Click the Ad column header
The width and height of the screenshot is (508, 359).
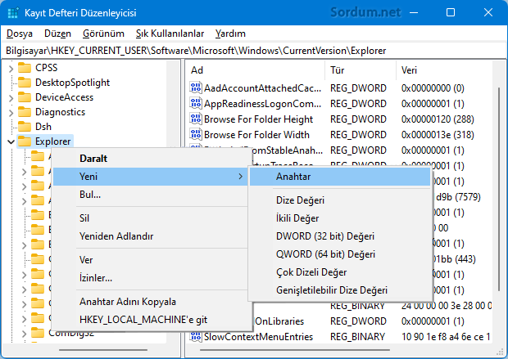tap(256, 70)
